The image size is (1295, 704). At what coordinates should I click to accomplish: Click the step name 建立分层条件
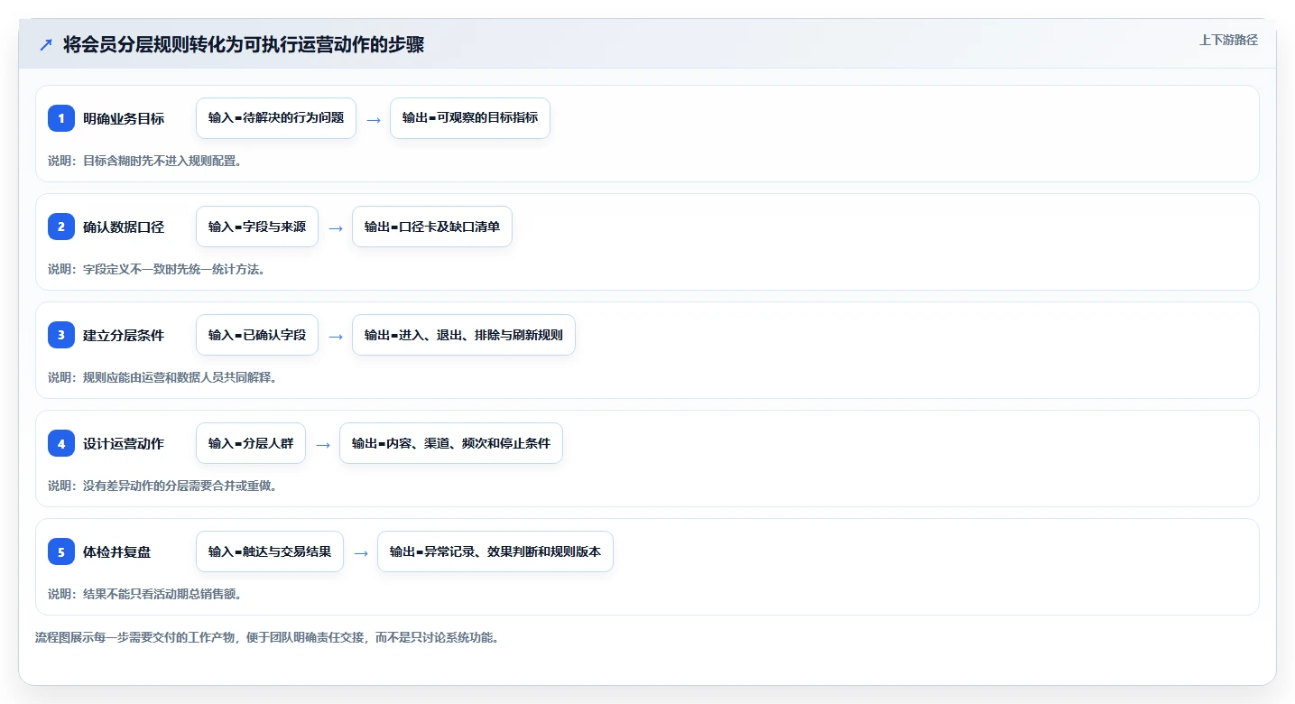pos(124,335)
